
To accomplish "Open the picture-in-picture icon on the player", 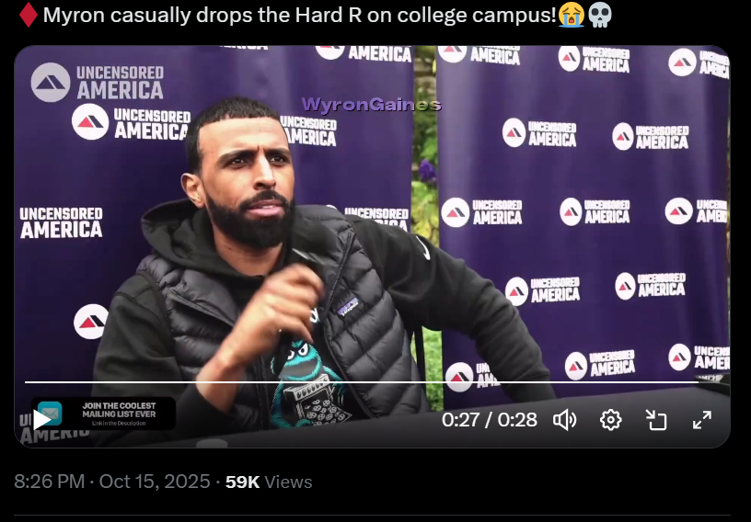I will pyautogui.click(x=656, y=420).
